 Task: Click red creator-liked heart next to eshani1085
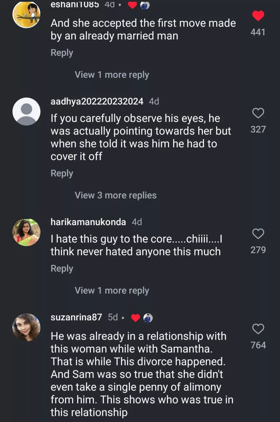pyautogui.click(x=132, y=5)
